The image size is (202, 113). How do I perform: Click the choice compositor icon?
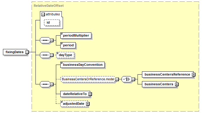[127, 79]
